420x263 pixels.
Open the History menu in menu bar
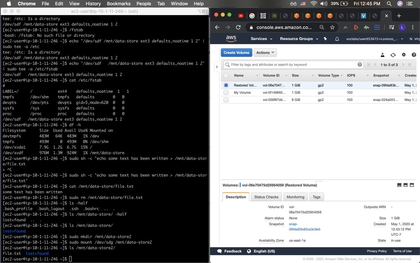coord(93,4)
